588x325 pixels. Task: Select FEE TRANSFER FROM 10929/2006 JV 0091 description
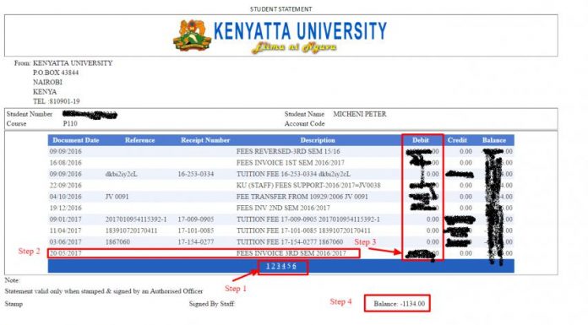(x=302, y=197)
